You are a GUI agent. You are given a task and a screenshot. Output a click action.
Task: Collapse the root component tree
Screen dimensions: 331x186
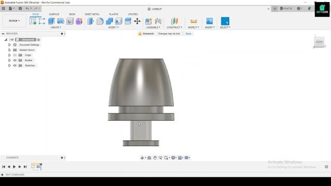pos(6,40)
